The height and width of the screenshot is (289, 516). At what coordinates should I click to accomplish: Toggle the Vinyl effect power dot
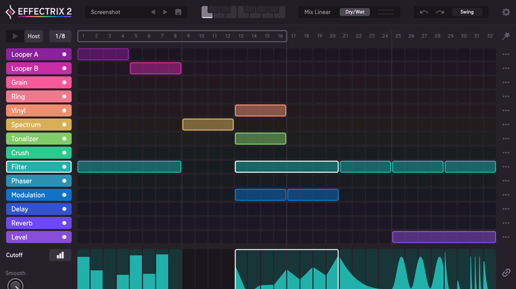64,111
